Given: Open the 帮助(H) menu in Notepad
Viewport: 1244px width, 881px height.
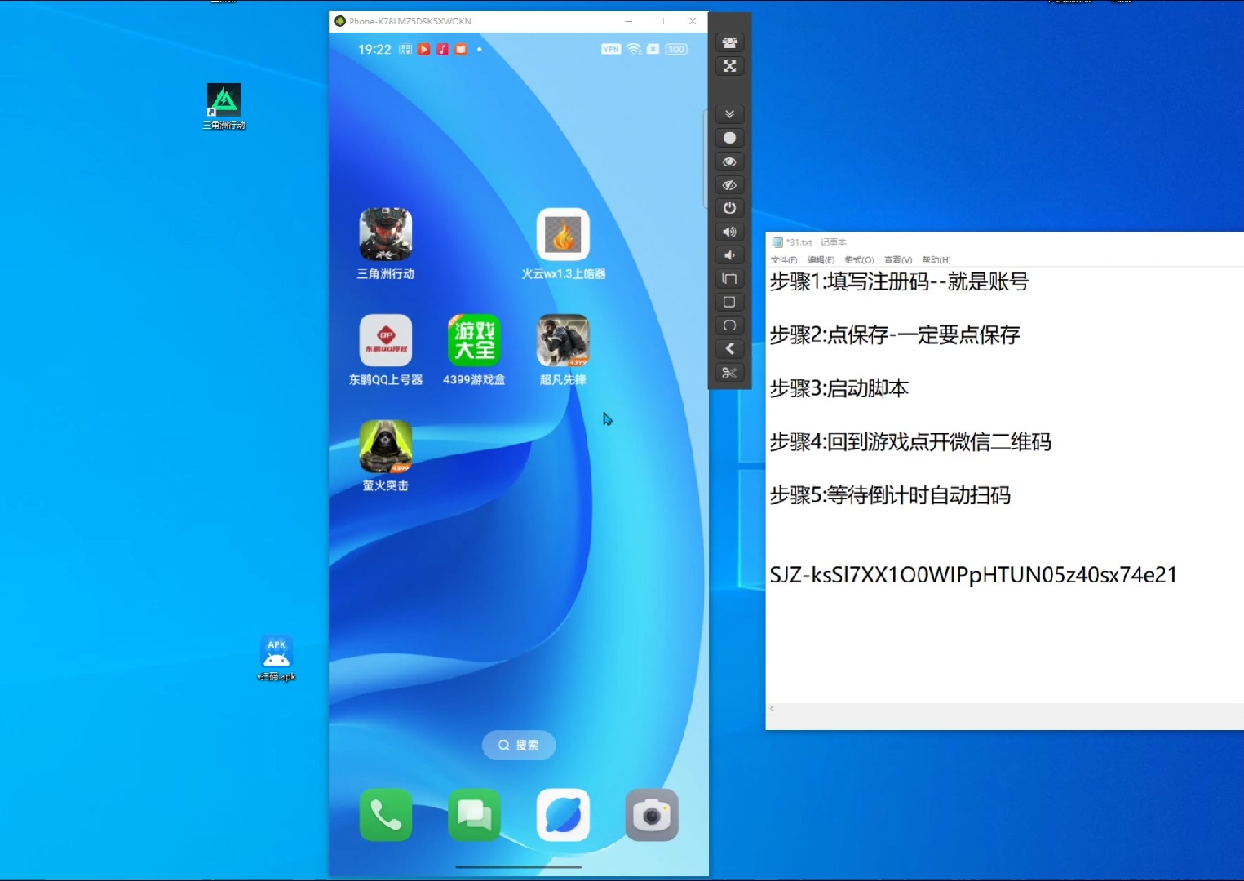Looking at the screenshot, I should (936, 260).
